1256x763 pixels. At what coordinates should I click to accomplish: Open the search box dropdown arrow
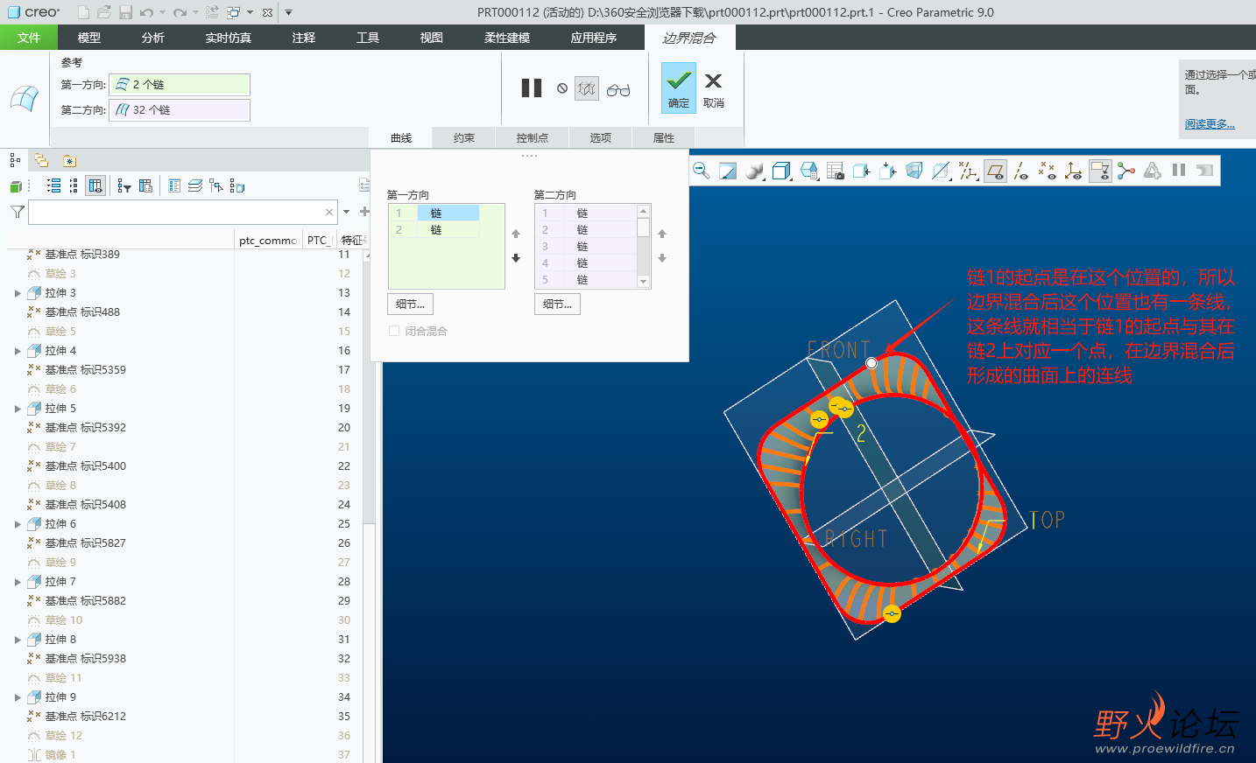347,212
